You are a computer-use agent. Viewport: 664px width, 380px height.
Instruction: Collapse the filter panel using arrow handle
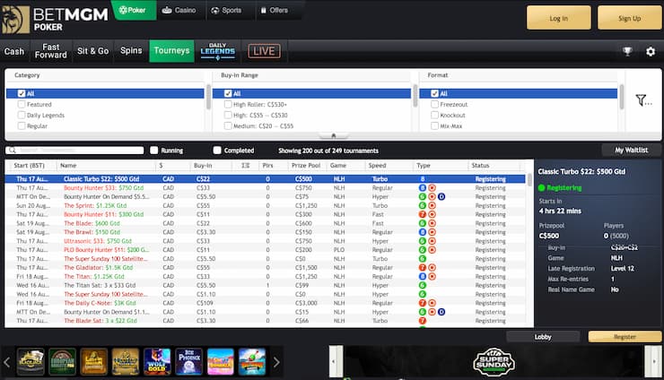[x=334, y=136]
